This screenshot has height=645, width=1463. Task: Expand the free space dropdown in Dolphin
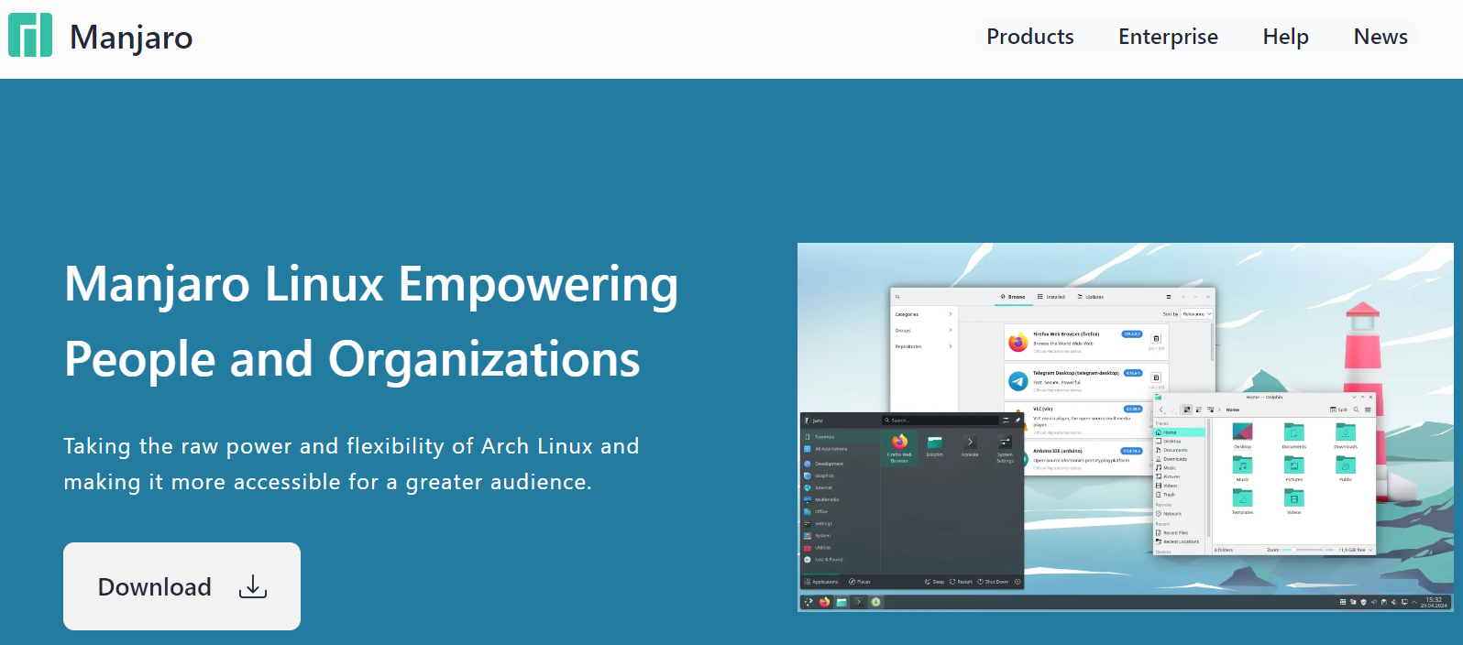coord(1370,550)
